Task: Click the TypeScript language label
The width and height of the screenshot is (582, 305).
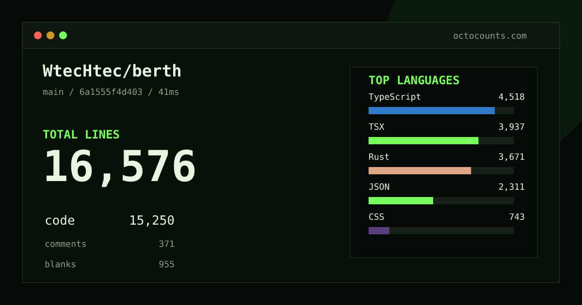Action: tap(395, 97)
